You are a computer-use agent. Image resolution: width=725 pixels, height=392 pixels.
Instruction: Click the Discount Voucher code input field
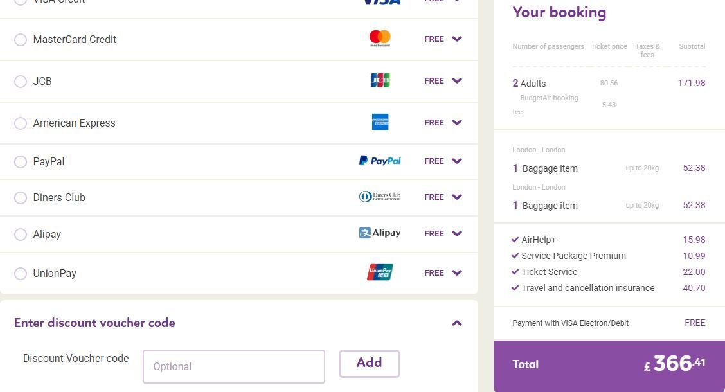234,366
